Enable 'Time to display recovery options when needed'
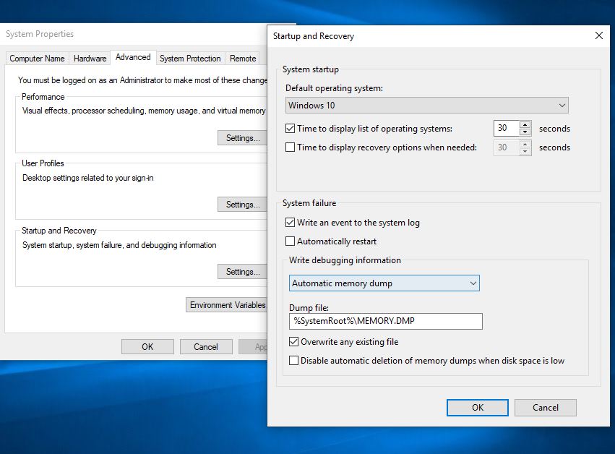 pos(291,147)
